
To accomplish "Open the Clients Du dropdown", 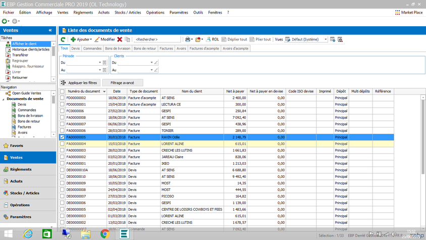I will coord(151,63).
